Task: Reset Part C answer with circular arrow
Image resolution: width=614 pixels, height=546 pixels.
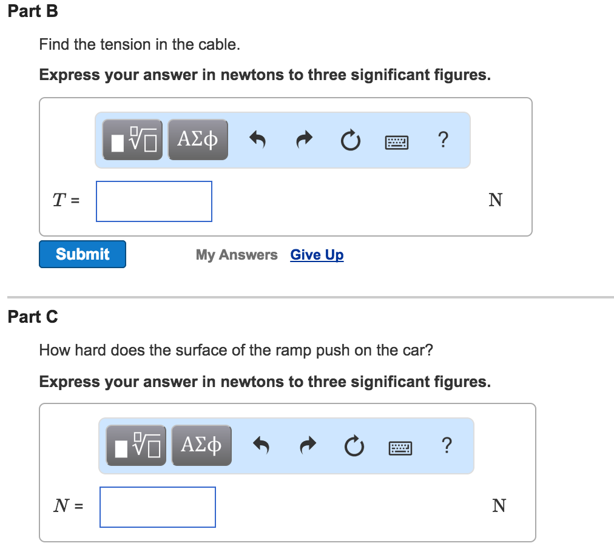Action: point(353,447)
